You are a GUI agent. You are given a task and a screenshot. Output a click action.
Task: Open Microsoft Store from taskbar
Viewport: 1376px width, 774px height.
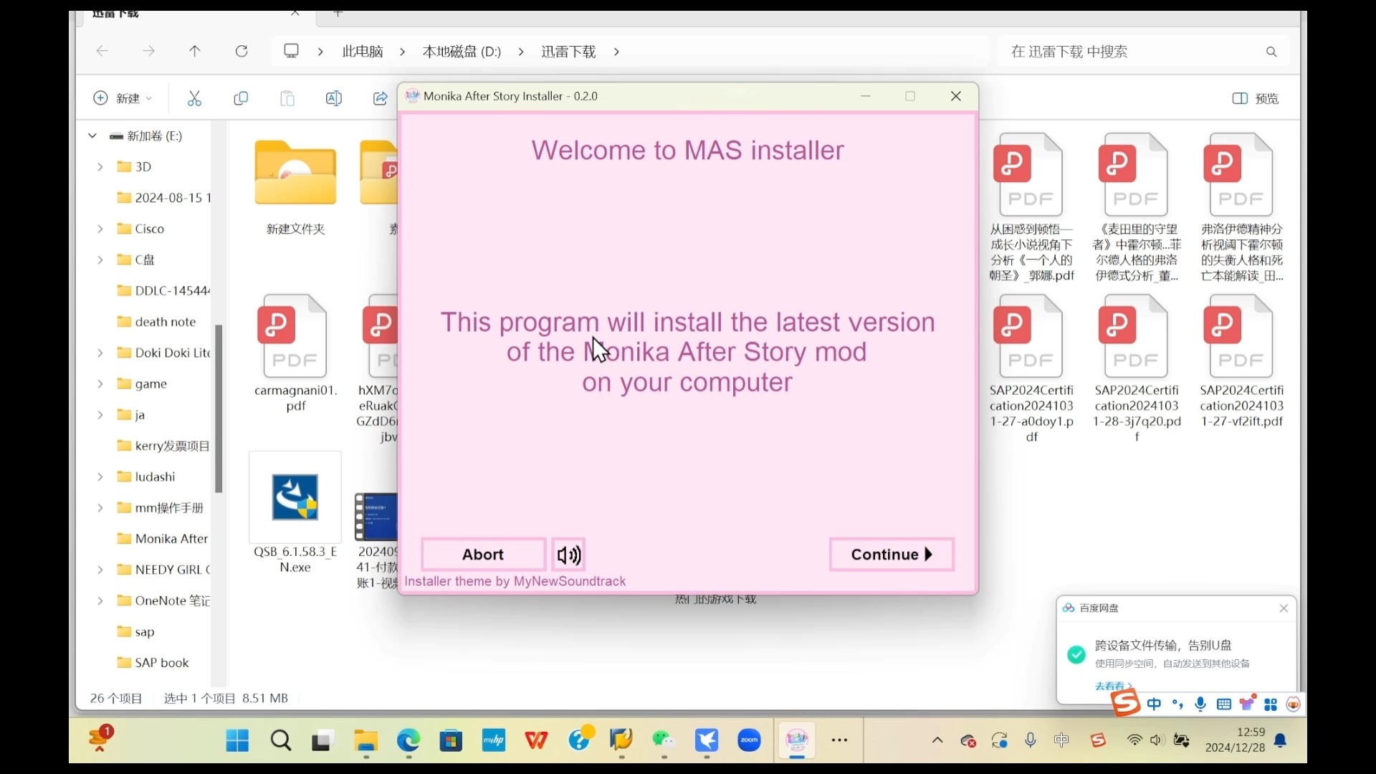[451, 740]
